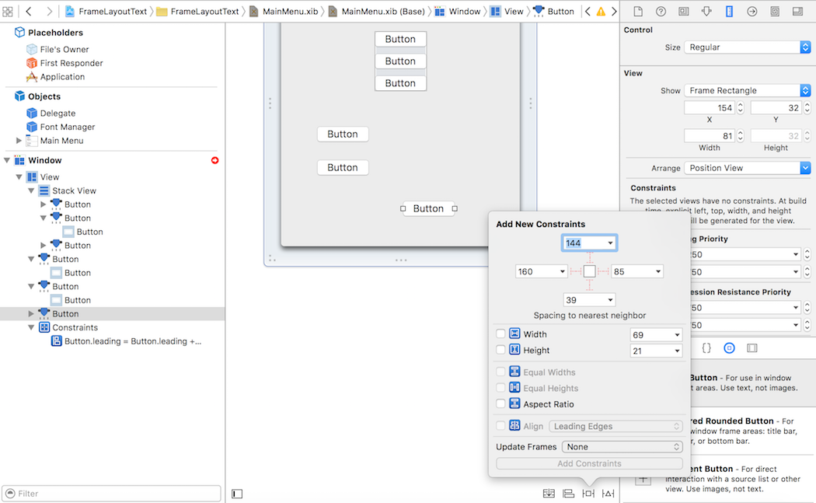This screenshot has width=816, height=503.
Task: Open the Connections inspector
Action: pyautogui.click(x=751, y=12)
